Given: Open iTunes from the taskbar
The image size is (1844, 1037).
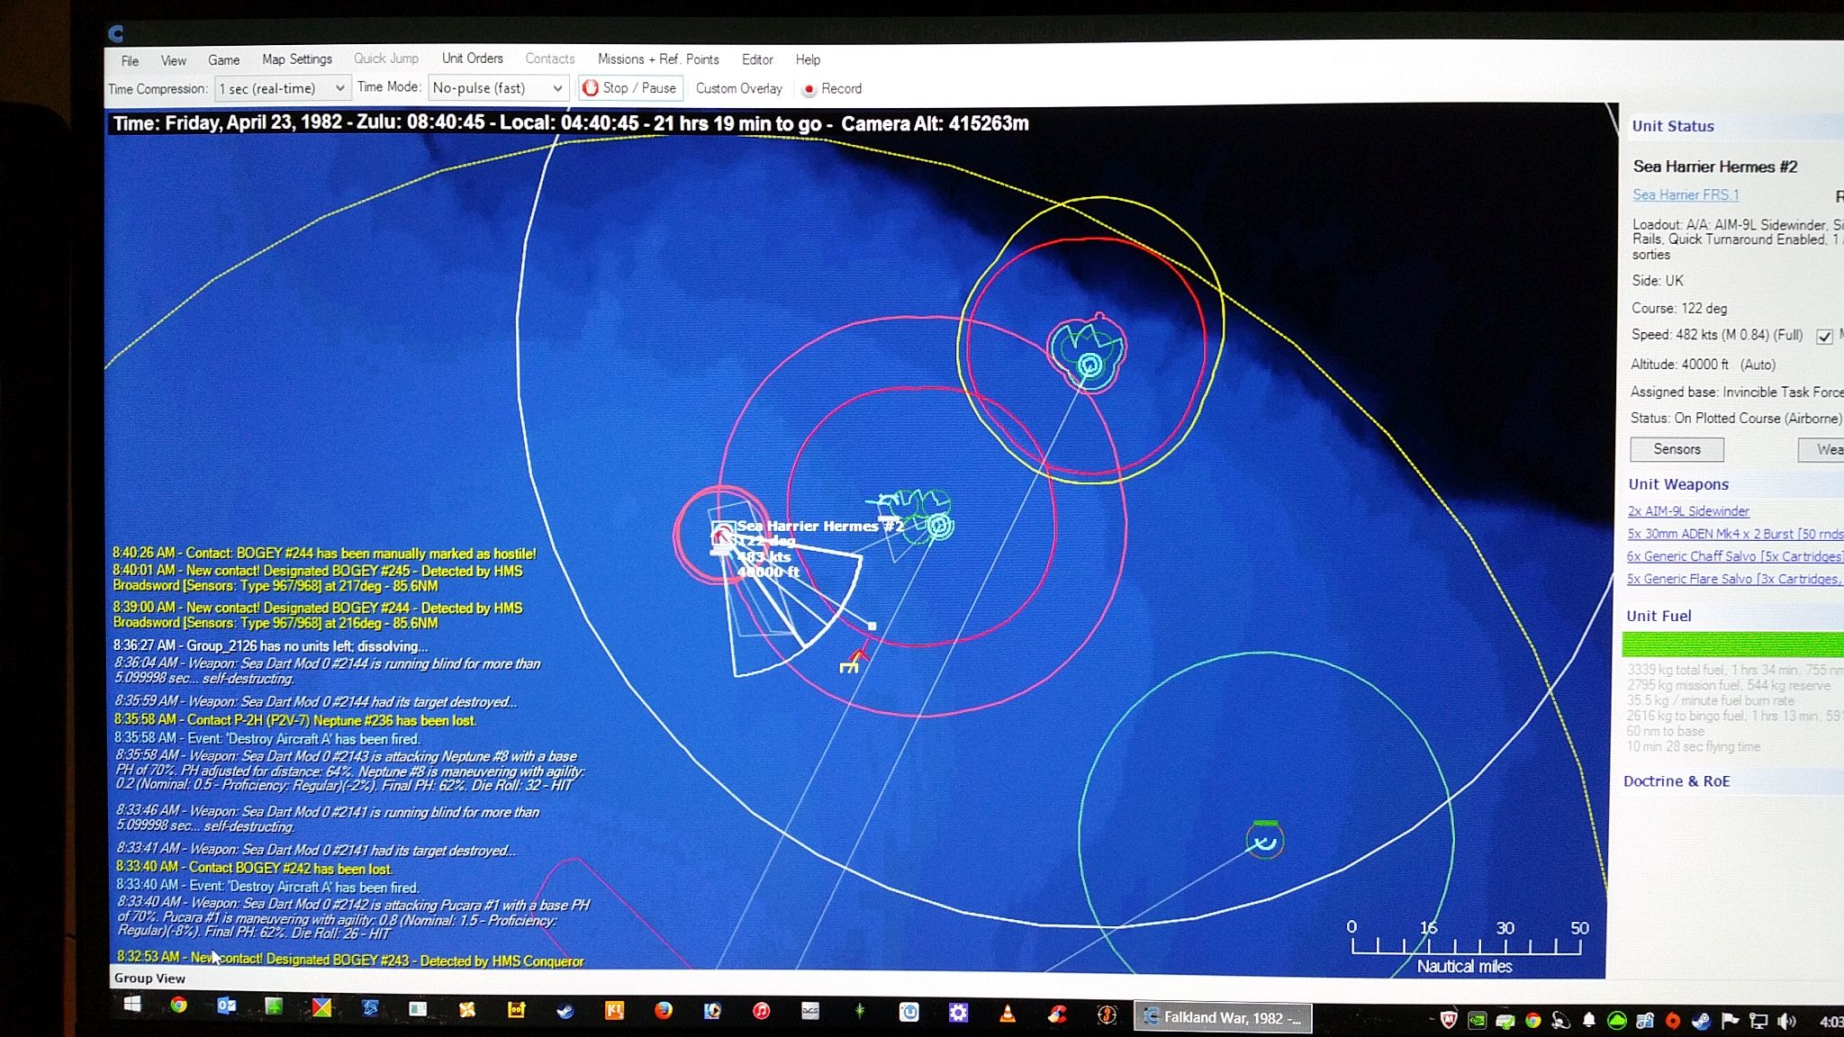Looking at the screenshot, I should tap(761, 1012).
